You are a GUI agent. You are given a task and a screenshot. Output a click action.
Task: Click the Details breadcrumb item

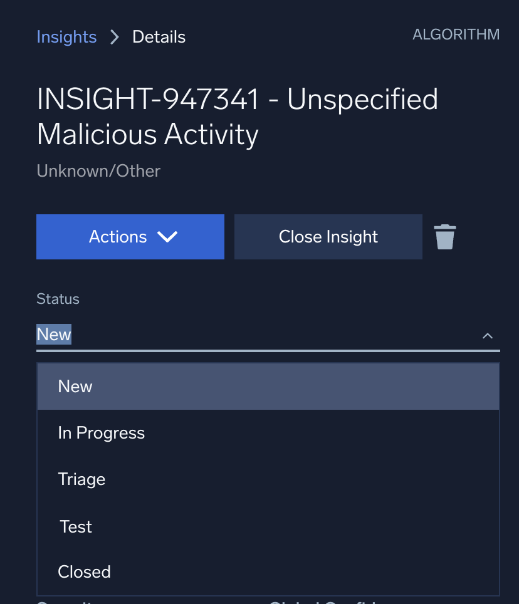click(159, 37)
